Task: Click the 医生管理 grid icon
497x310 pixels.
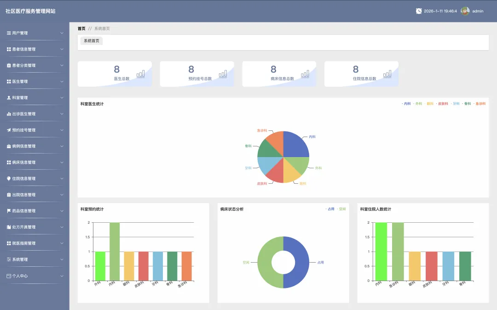Action: click(9, 81)
